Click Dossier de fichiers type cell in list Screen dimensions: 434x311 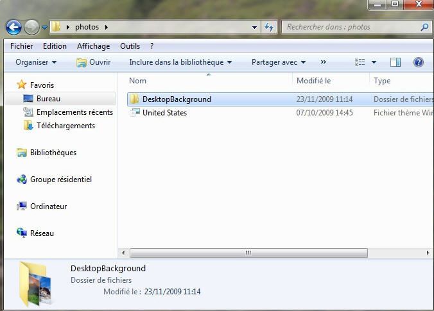(404, 99)
